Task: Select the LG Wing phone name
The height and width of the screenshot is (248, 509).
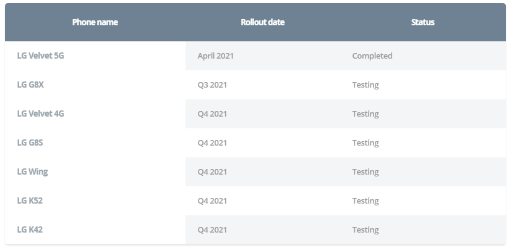Action: [x=32, y=172]
